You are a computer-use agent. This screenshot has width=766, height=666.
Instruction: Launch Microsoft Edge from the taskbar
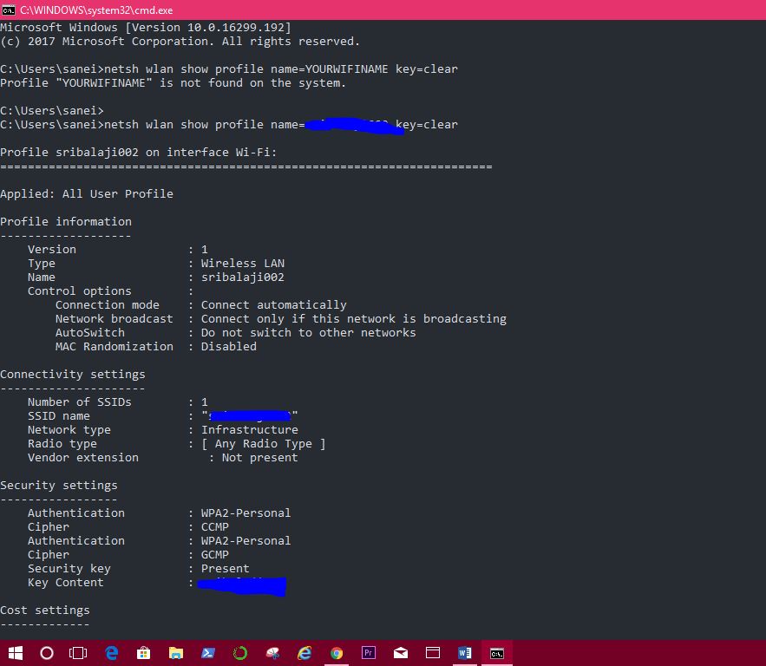click(110, 653)
